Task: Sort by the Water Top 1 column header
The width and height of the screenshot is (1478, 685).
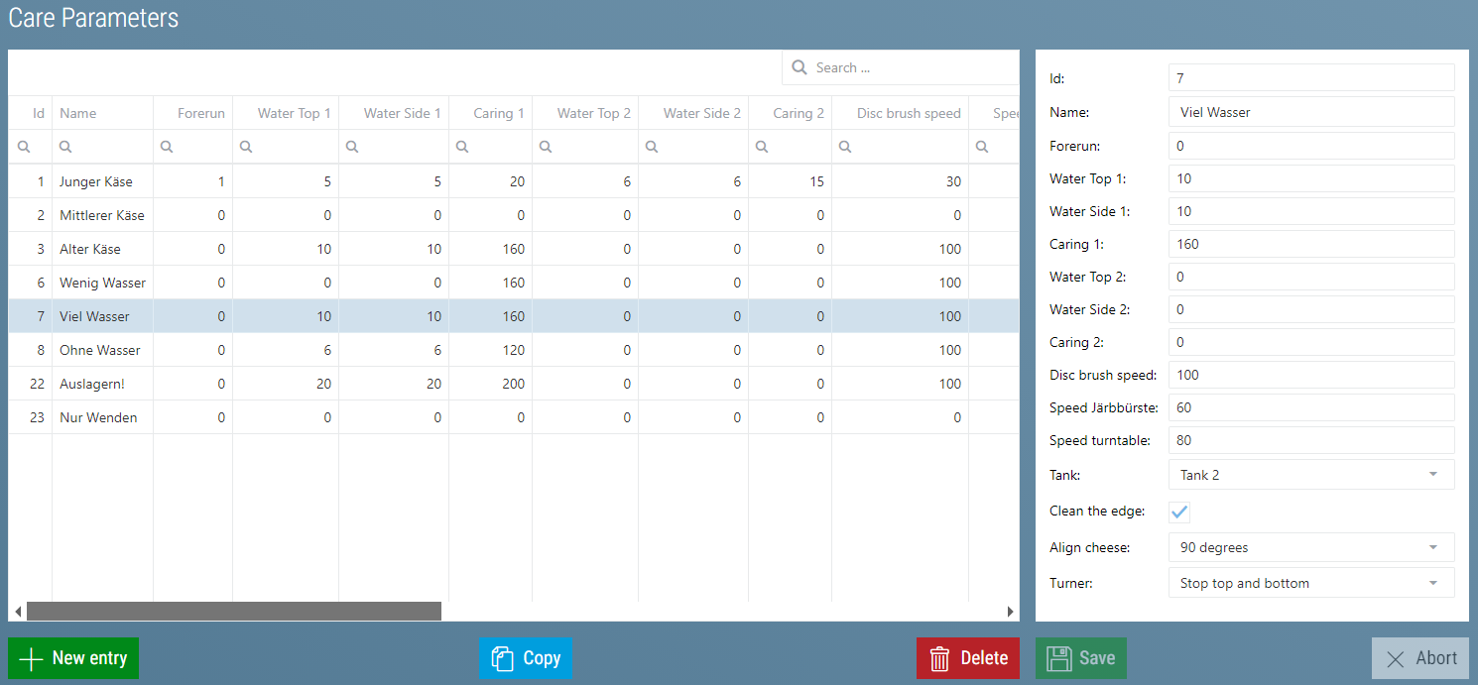Action: pyautogui.click(x=294, y=113)
